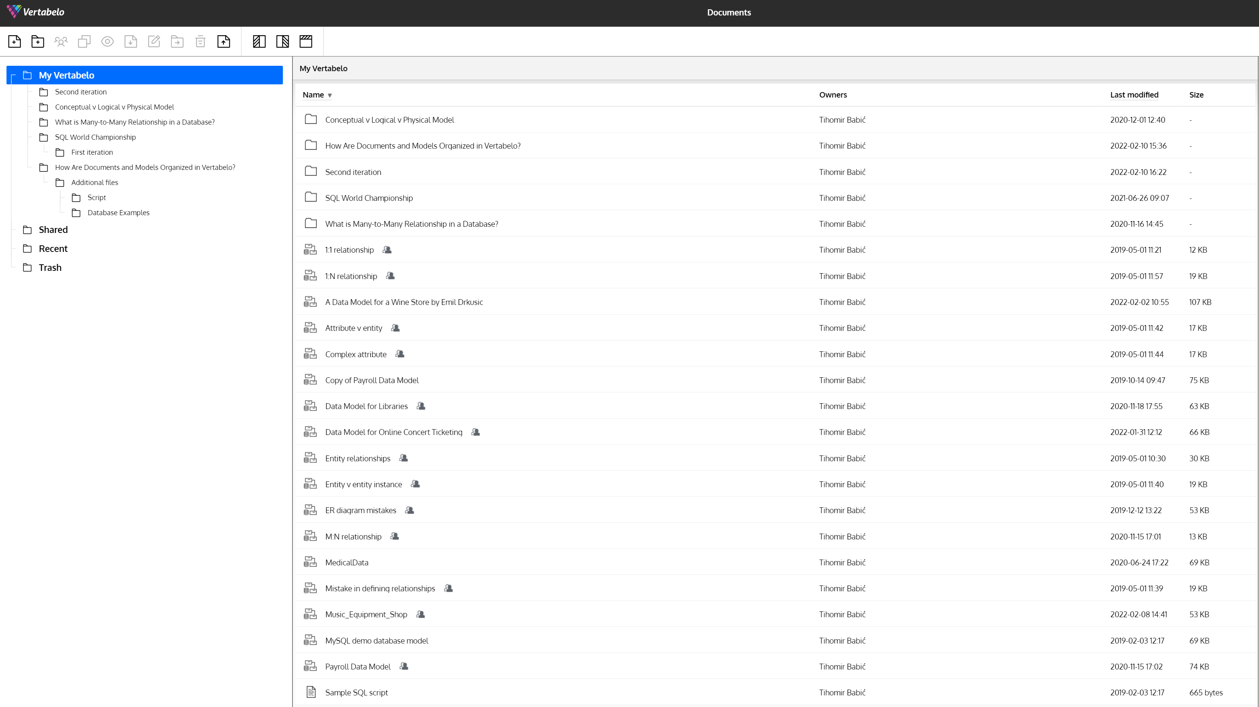Click the move to folder icon
Screen dimensions: 1259x707
[177, 41]
